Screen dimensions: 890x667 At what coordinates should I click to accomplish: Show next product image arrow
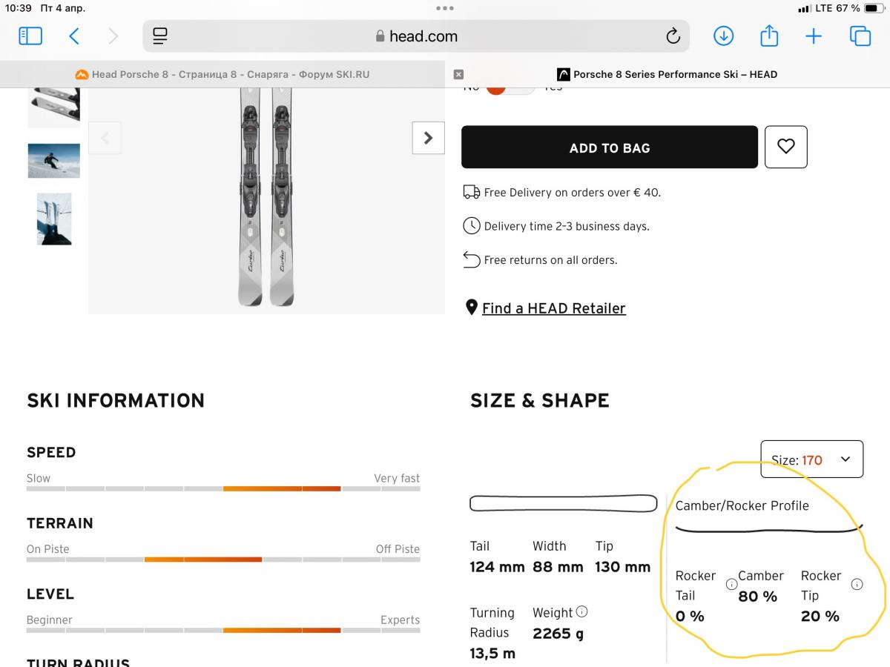428,138
